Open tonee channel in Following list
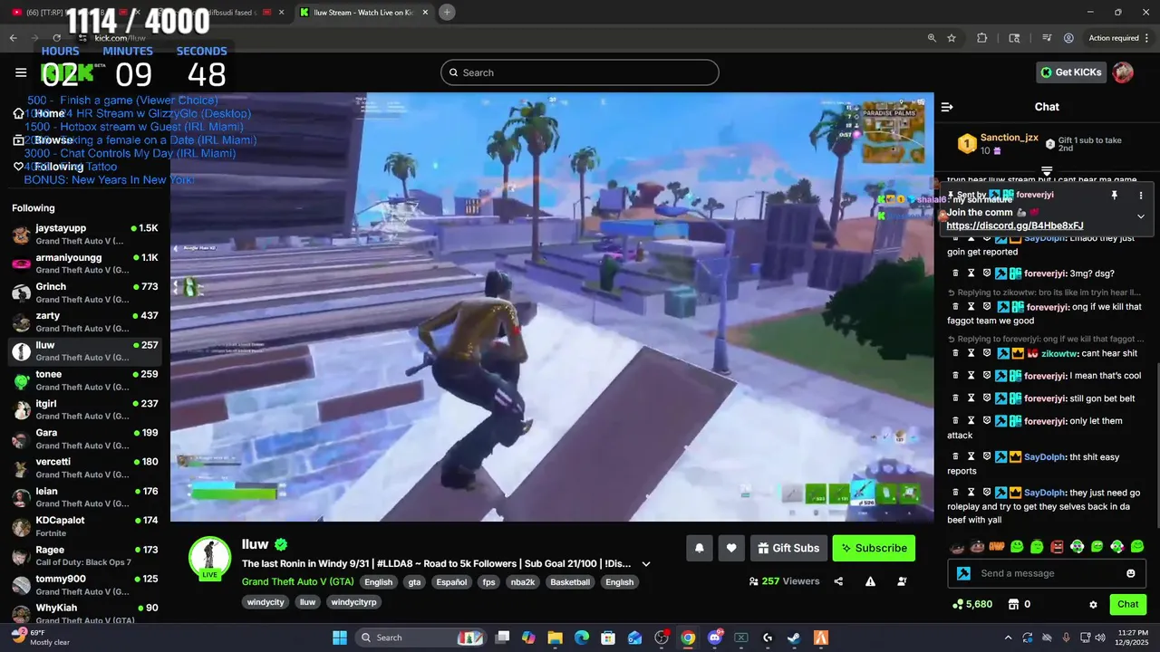 pyautogui.click(x=86, y=379)
